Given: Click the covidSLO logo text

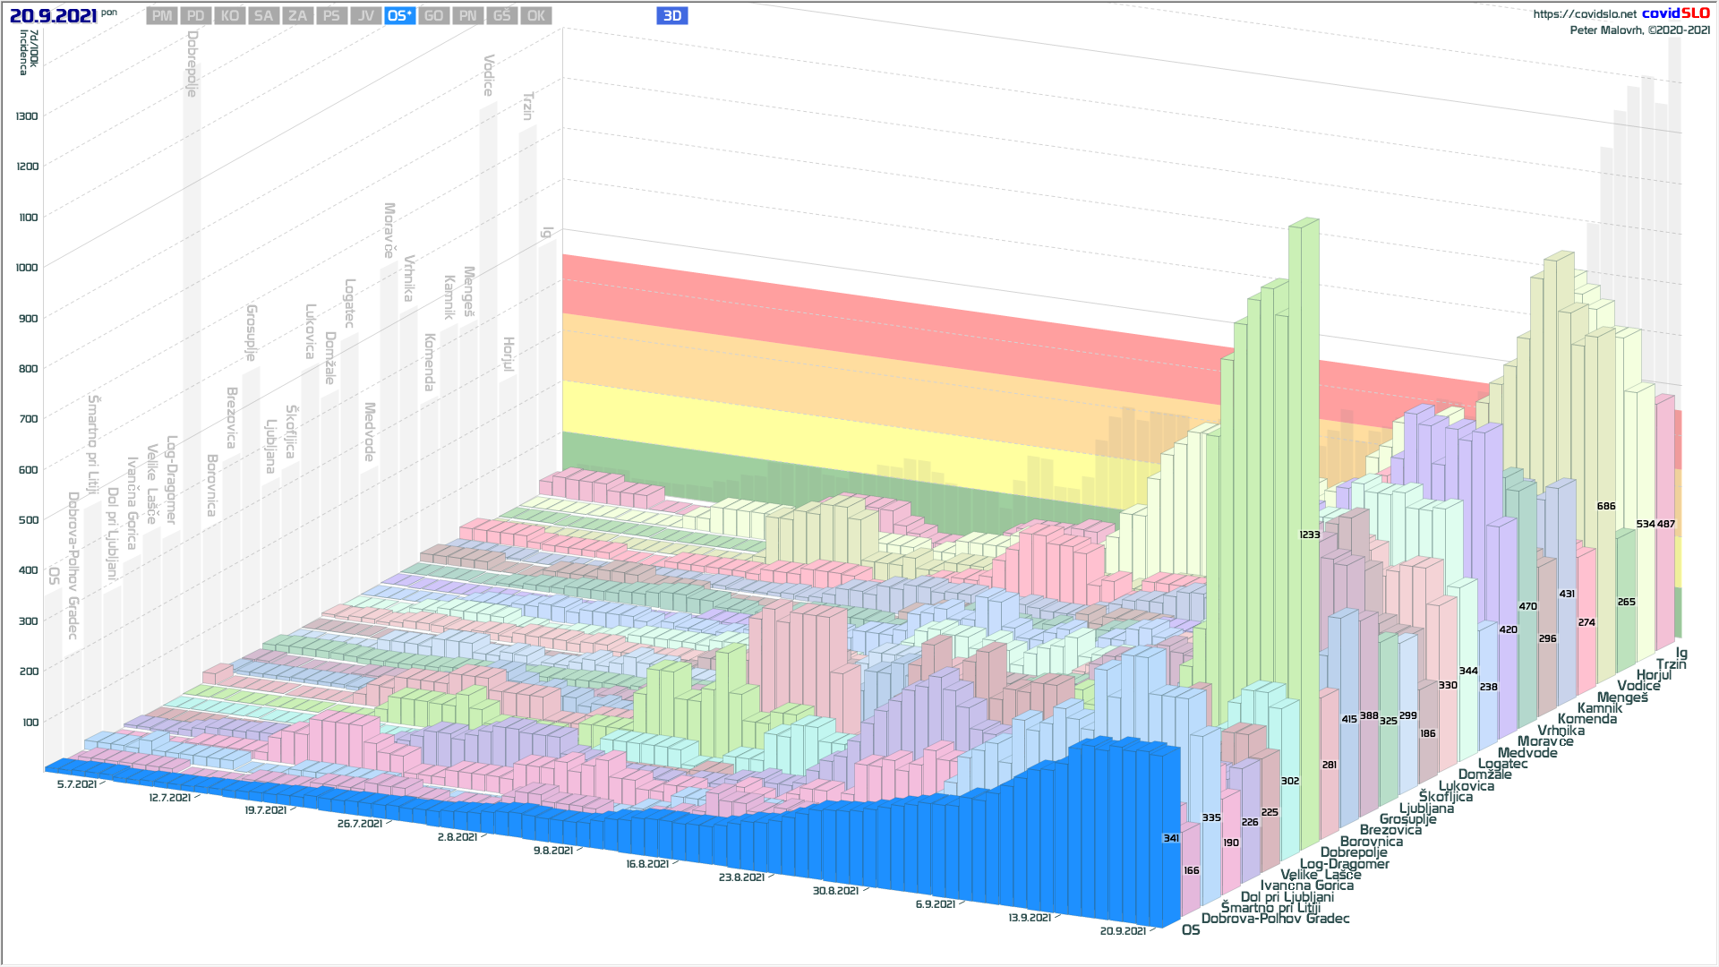Looking at the screenshot, I should (1675, 13).
